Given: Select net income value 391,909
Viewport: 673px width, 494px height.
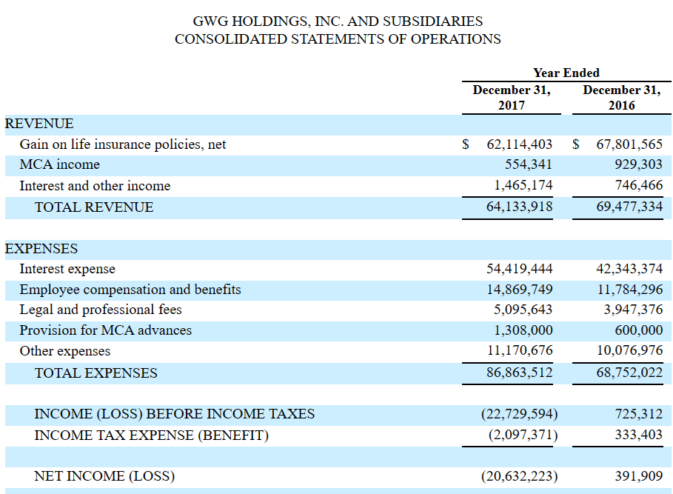Looking at the screenshot, I should click(x=639, y=476).
